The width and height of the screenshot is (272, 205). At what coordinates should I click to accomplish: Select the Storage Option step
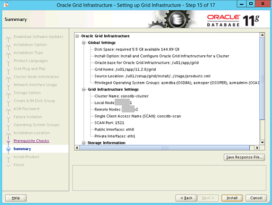point(27,93)
